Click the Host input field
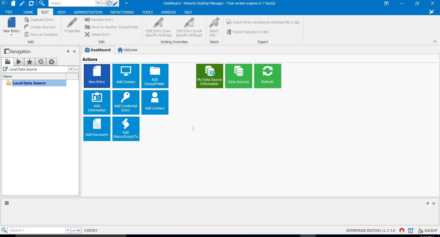This screenshot has width=440, height=237. 72,3
